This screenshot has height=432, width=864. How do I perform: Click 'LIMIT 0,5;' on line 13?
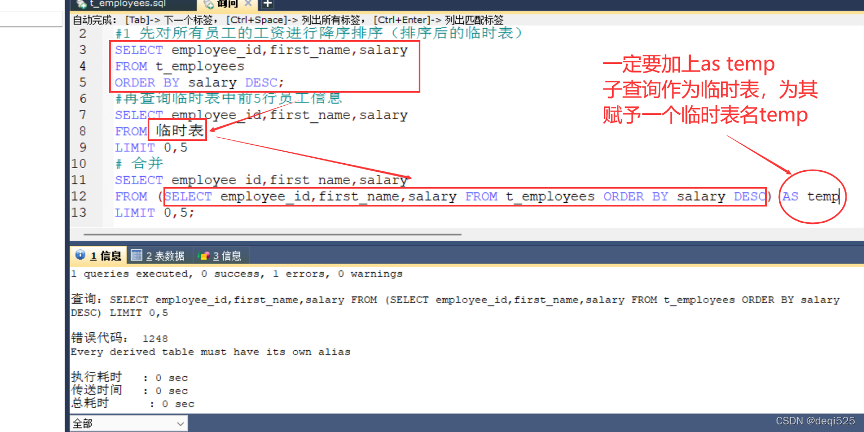pyautogui.click(x=154, y=212)
